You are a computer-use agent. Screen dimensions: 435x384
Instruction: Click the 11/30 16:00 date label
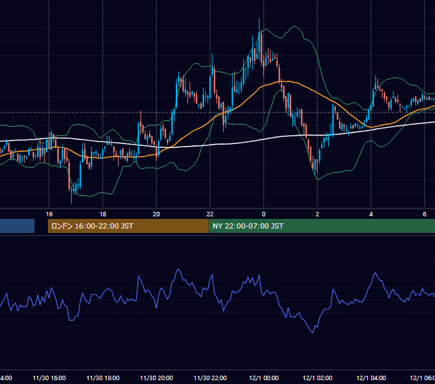click(49, 378)
